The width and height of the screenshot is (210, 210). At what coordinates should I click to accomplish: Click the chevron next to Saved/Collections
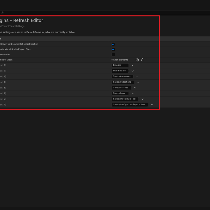(x=138, y=82)
